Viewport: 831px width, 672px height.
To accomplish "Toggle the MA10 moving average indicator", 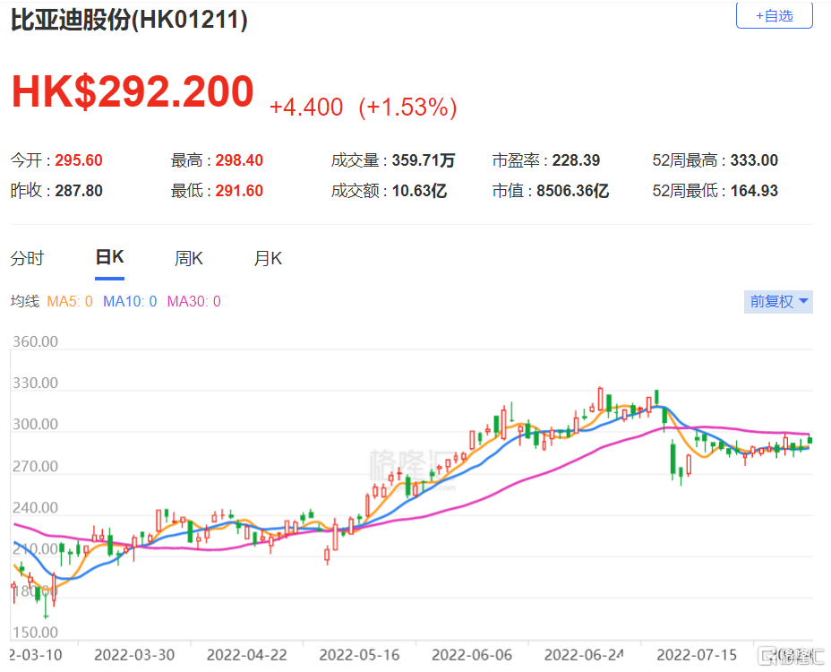I will [x=130, y=302].
